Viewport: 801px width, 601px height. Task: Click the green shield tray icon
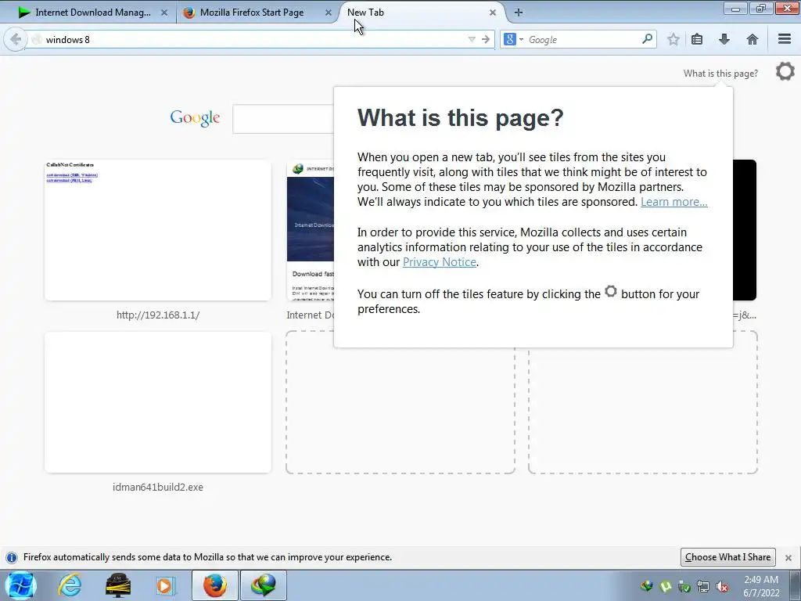click(684, 587)
